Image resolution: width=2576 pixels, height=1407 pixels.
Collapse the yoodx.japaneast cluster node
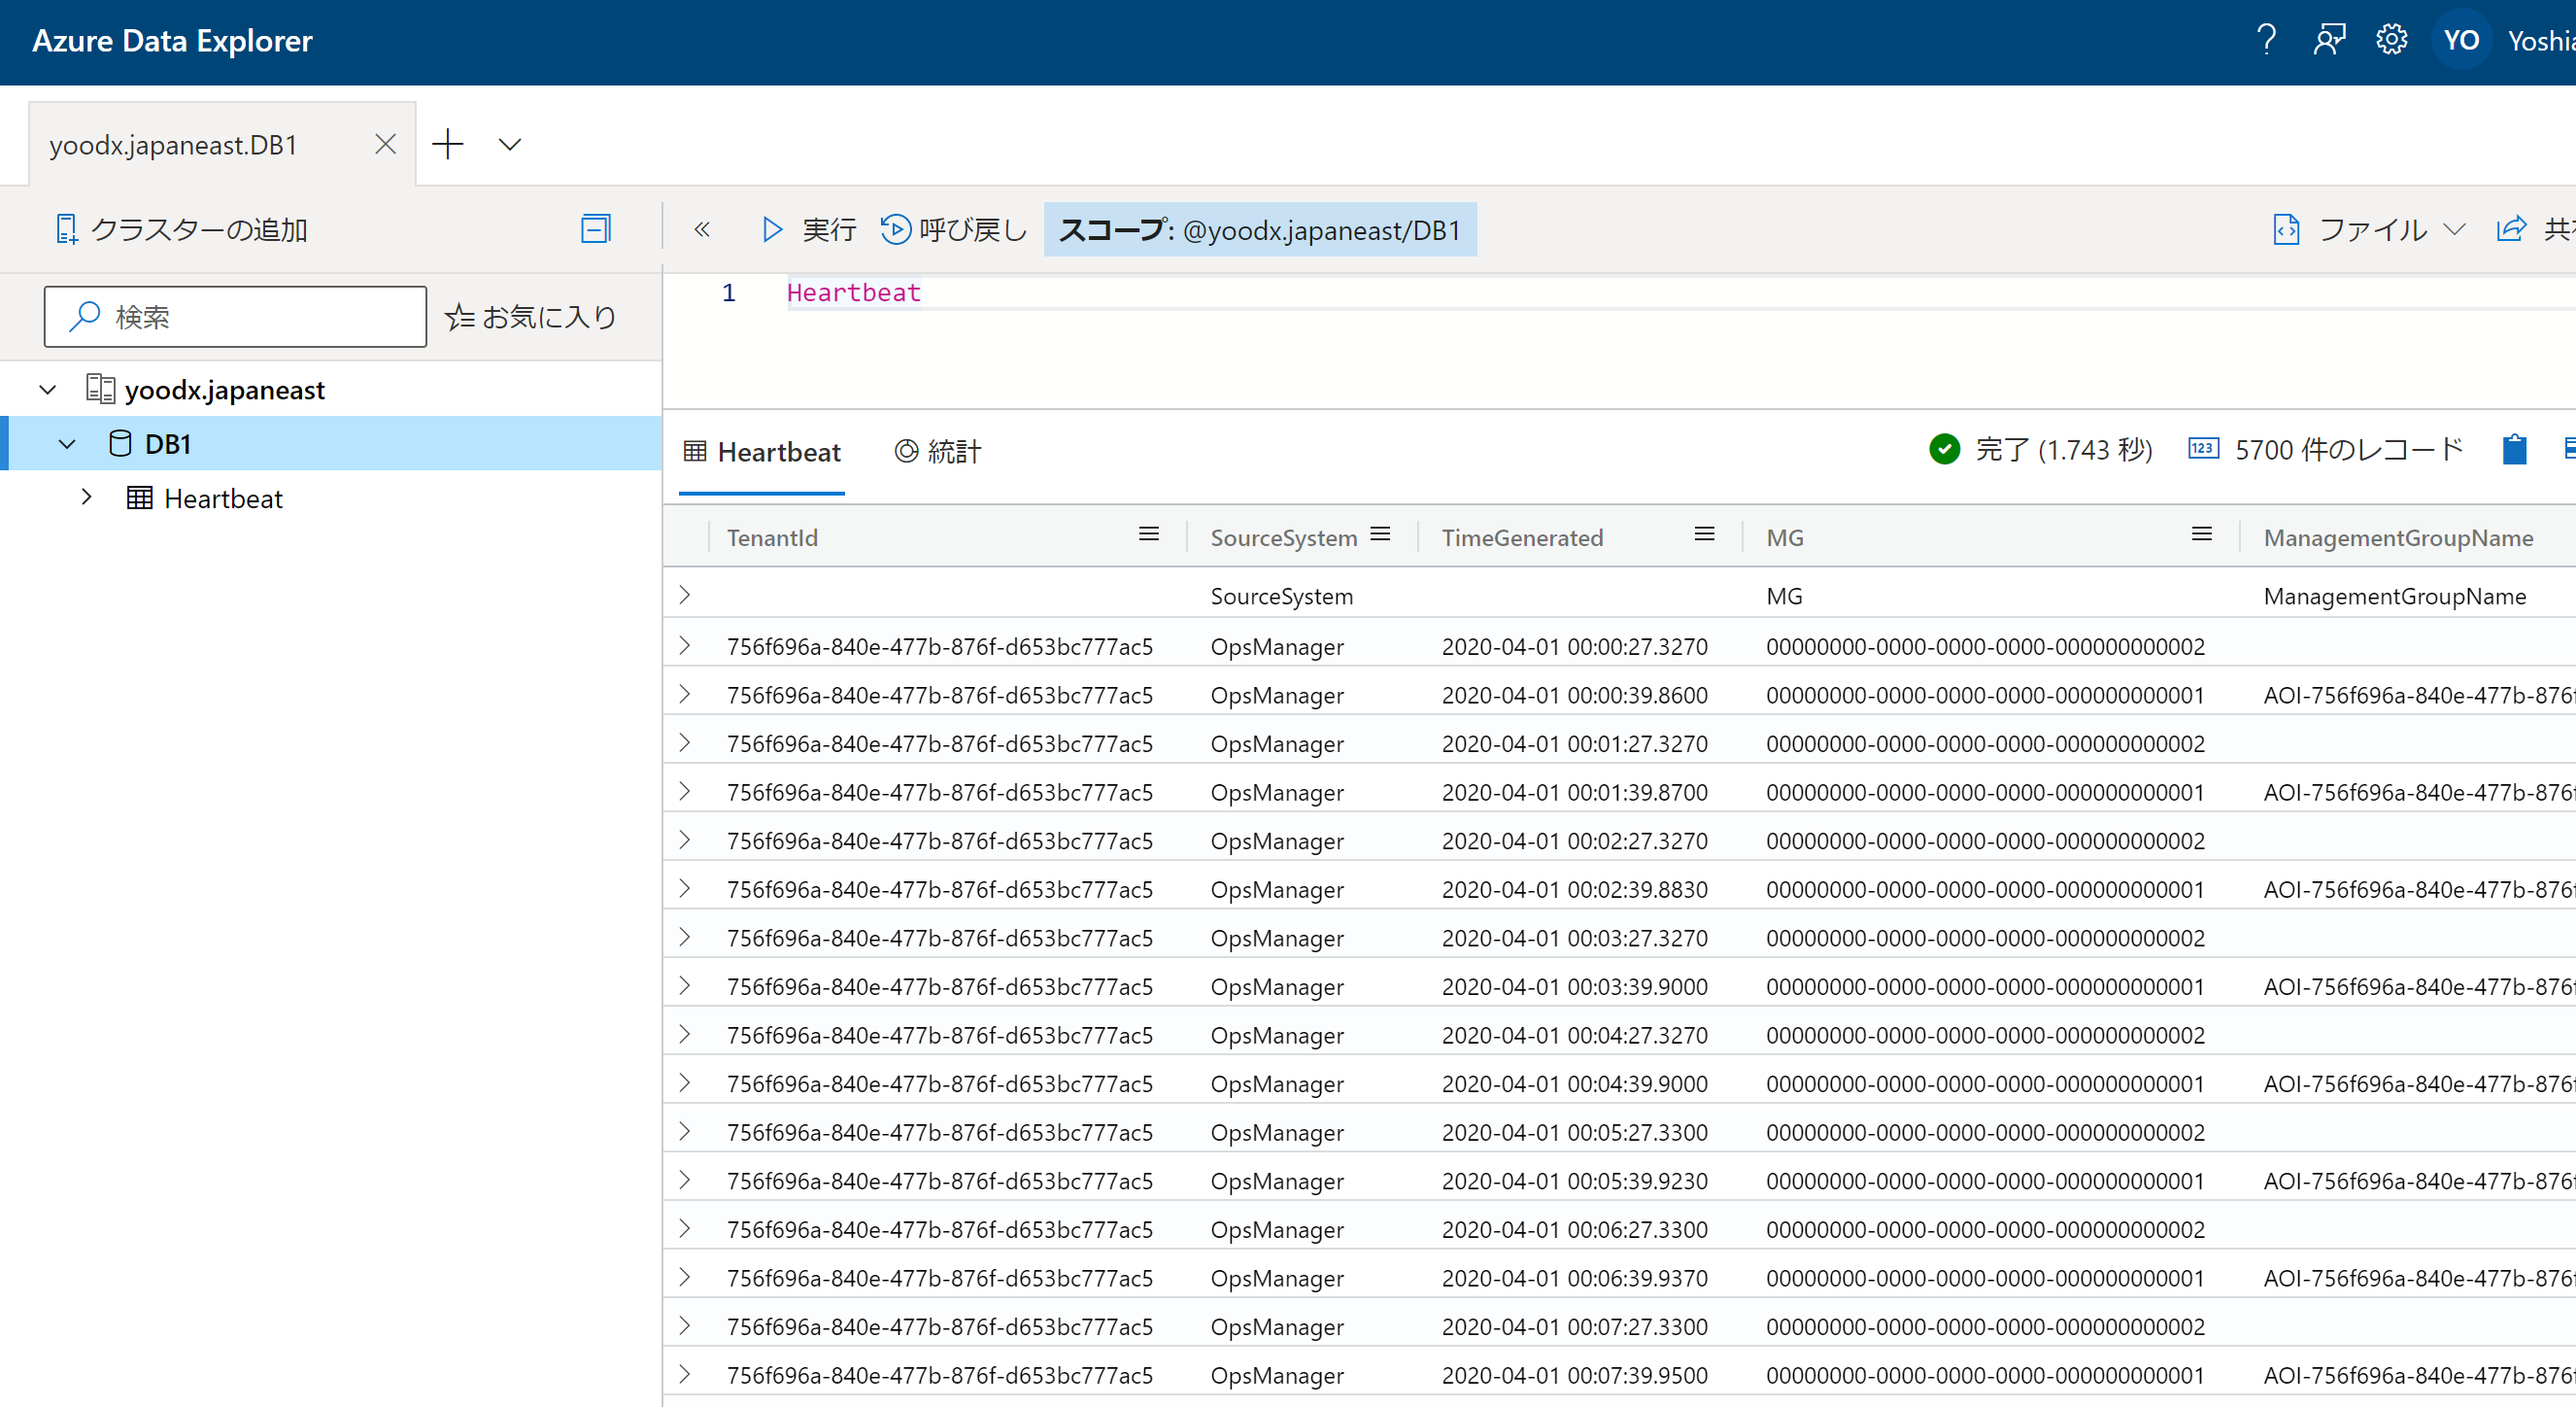[x=48, y=390]
